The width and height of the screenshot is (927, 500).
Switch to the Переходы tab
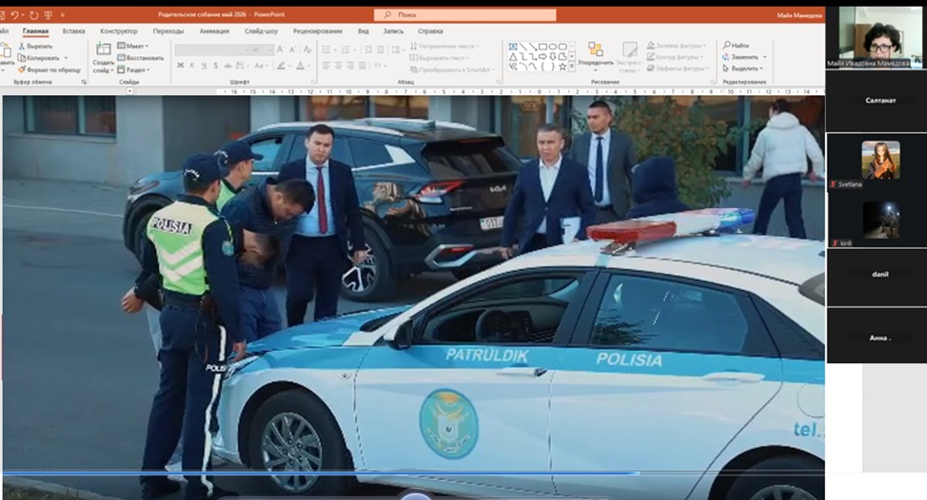[168, 31]
